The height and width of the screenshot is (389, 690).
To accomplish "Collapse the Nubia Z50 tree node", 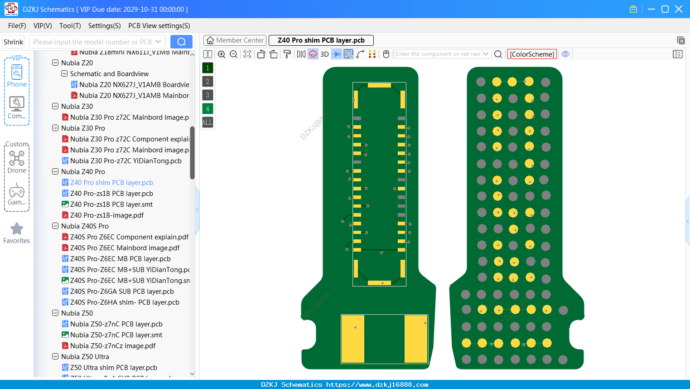I will pos(55,313).
